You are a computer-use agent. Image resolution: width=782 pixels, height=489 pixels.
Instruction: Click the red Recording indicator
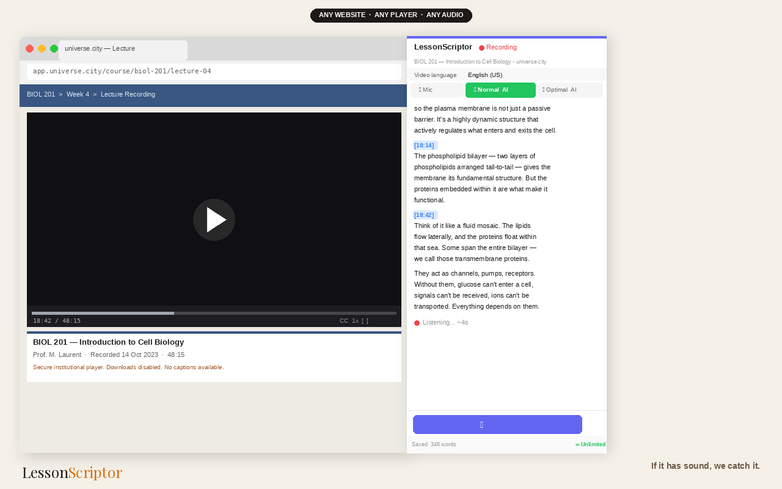point(498,47)
